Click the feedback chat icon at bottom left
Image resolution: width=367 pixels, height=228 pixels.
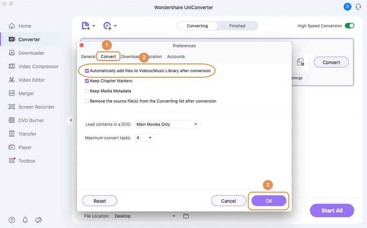click(x=38, y=220)
